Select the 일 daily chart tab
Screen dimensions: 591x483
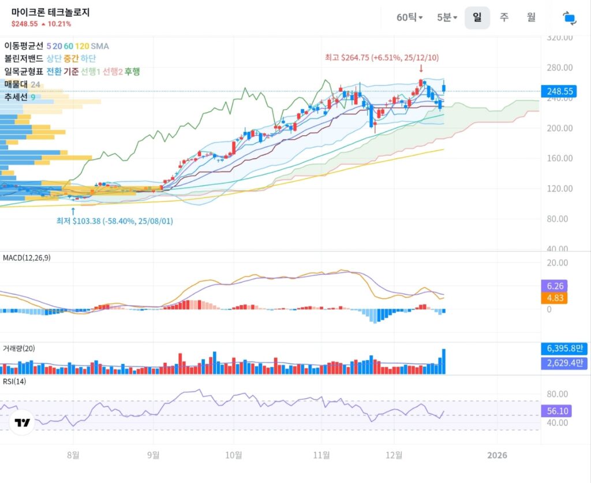[477, 17]
